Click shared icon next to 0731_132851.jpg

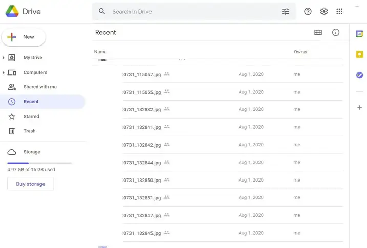coord(167,197)
